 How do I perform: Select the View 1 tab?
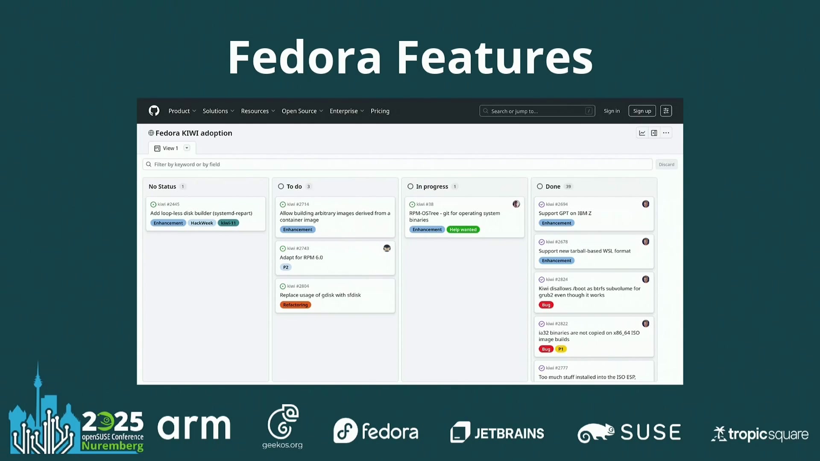tap(172, 148)
